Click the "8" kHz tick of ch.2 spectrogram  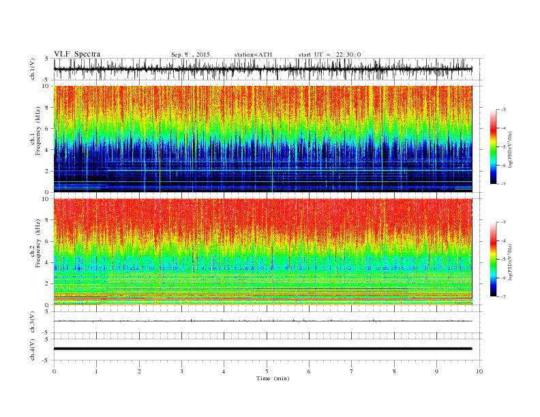tap(47, 220)
